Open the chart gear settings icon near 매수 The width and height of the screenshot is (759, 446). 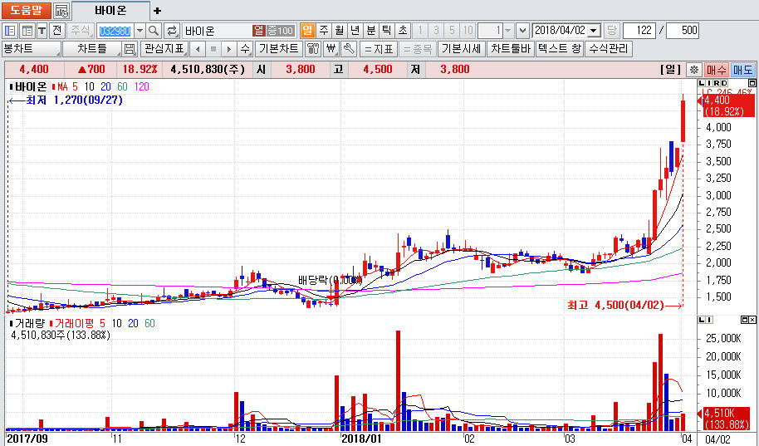tap(694, 70)
